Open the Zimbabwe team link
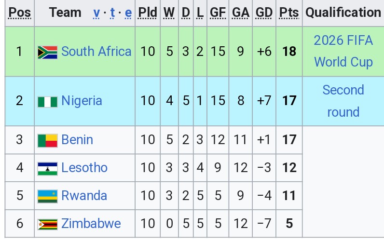Image resolution: width=384 pixels, height=242 pixels. pyautogui.click(x=91, y=224)
